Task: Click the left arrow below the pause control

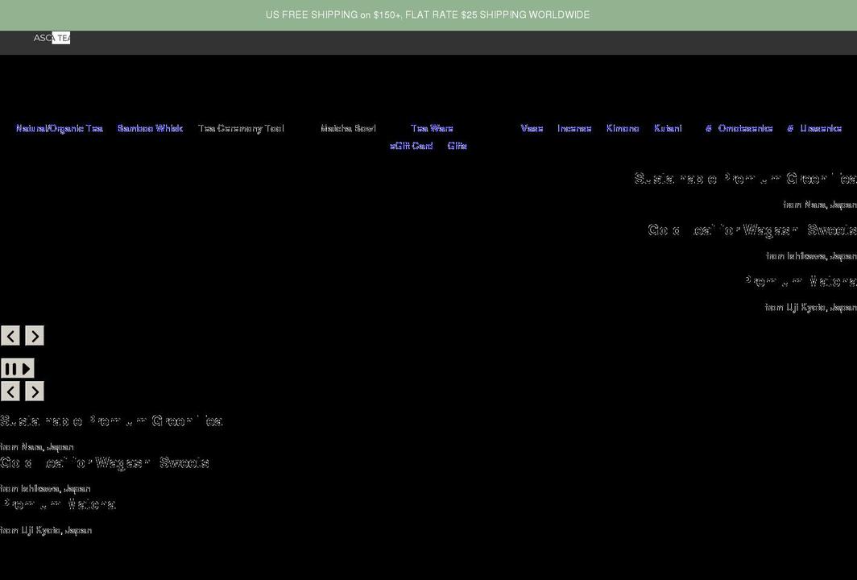Action: pyautogui.click(x=10, y=391)
